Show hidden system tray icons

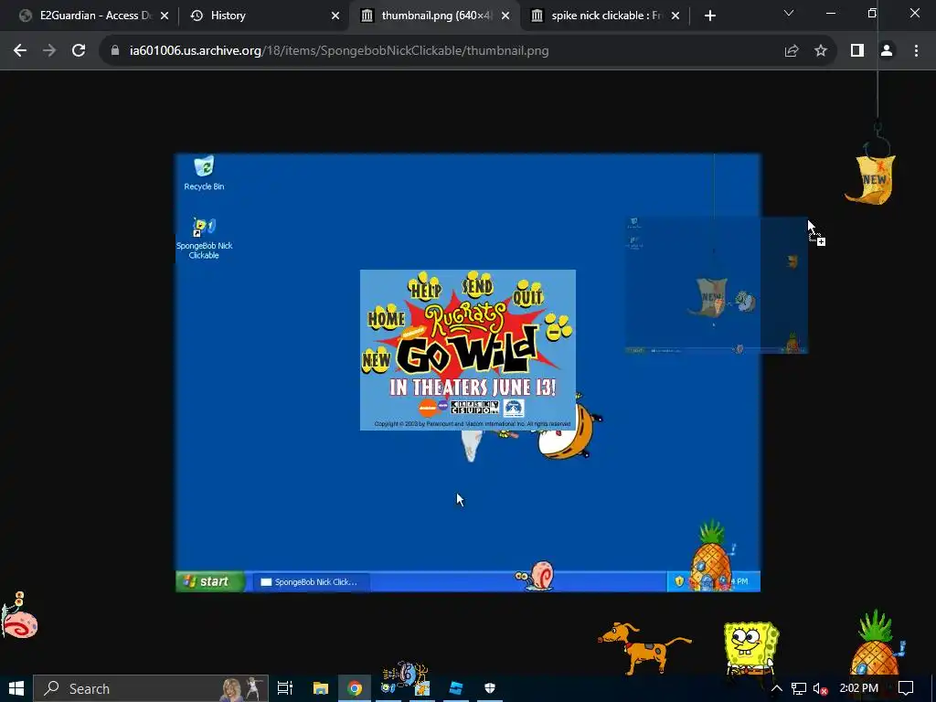[x=777, y=688]
